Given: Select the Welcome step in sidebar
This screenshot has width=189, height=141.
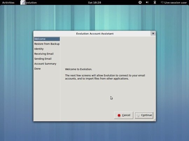Looking at the screenshot, I should point(47,39).
